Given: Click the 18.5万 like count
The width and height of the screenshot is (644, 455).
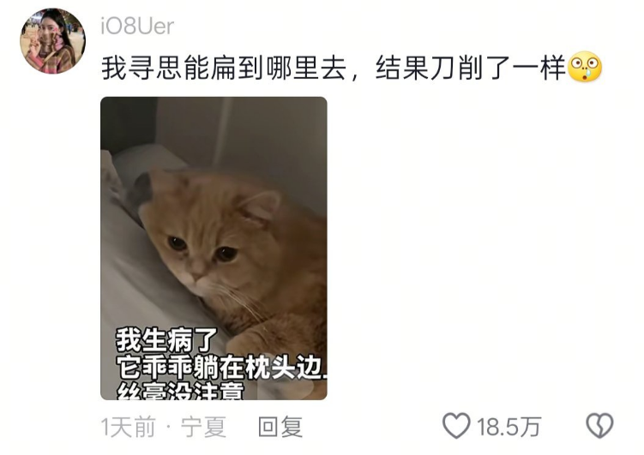Looking at the screenshot, I should 509,427.
